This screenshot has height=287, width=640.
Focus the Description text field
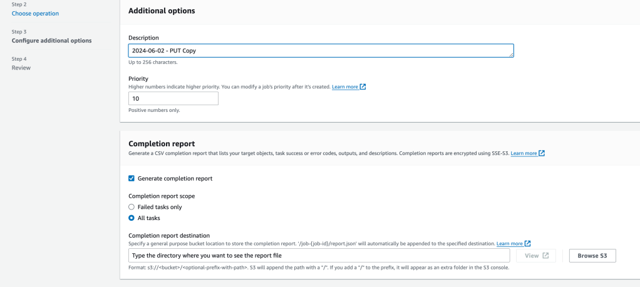pyautogui.click(x=321, y=51)
